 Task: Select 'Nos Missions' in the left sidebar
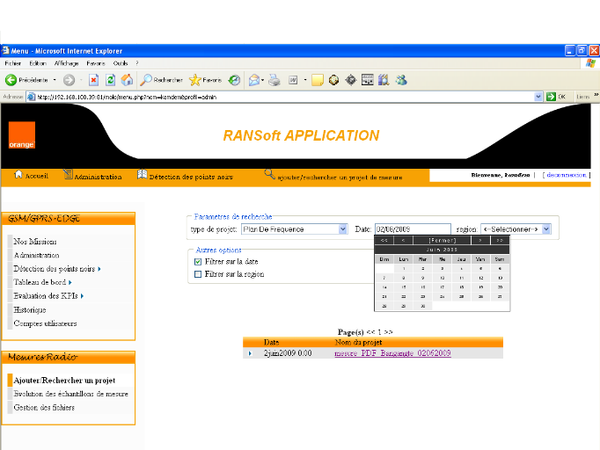point(35,241)
